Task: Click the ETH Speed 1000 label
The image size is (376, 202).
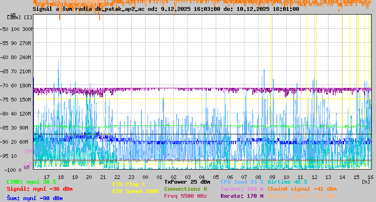Action: click(135, 191)
